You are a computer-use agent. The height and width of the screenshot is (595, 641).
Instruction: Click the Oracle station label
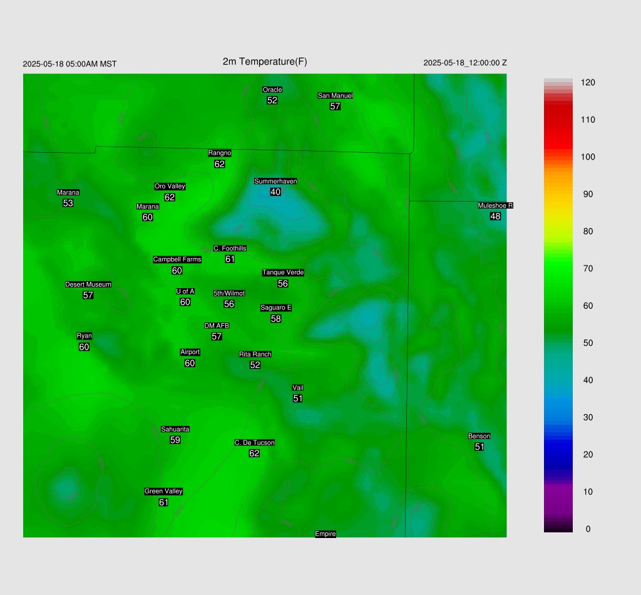point(272,90)
